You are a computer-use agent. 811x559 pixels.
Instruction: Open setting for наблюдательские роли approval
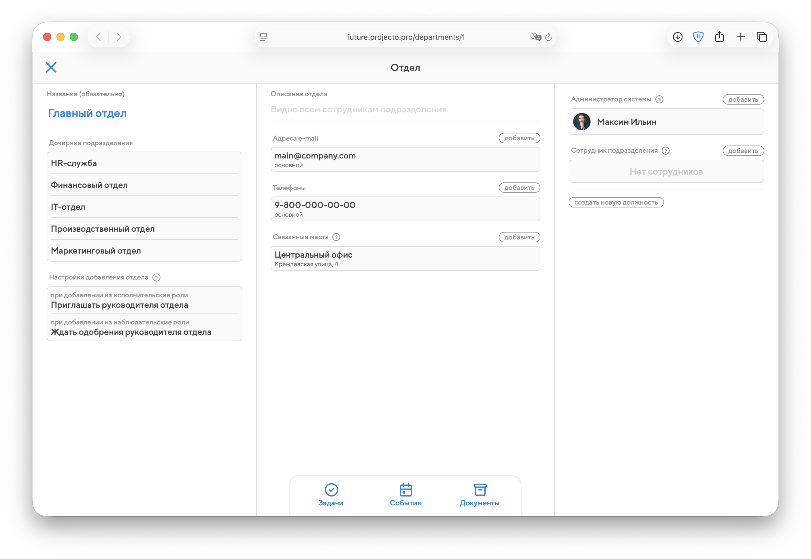point(144,328)
